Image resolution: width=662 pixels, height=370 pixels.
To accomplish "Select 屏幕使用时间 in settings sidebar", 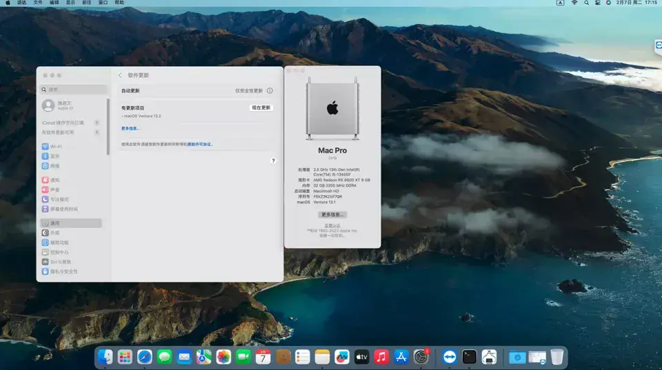I will pyautogui.click(x=71, y=209).
